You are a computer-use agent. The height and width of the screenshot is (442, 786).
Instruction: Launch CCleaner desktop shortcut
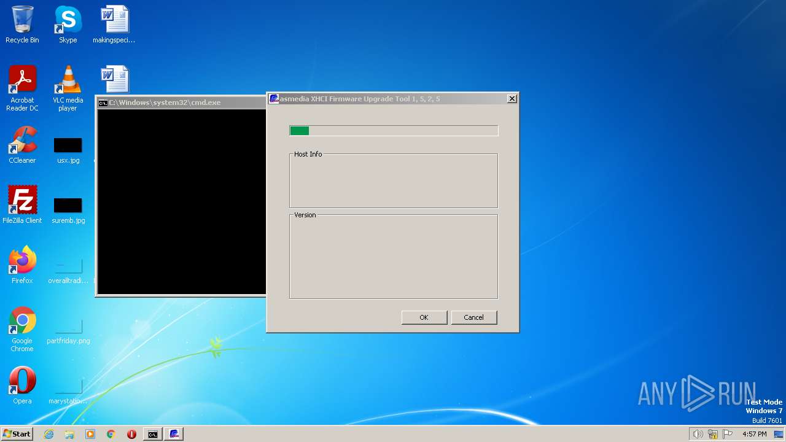[22, 145]
